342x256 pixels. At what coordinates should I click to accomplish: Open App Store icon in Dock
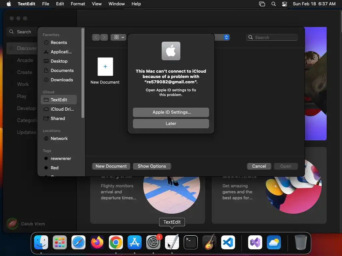135,242
